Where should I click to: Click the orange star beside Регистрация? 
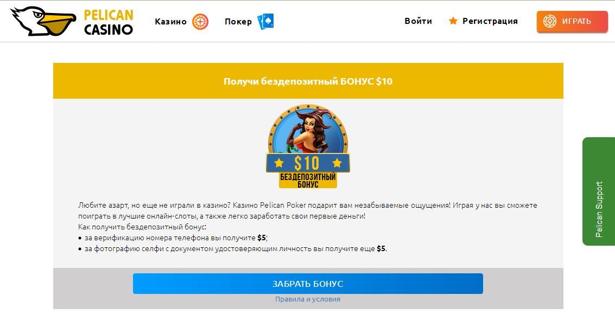(x=453, y=21)
